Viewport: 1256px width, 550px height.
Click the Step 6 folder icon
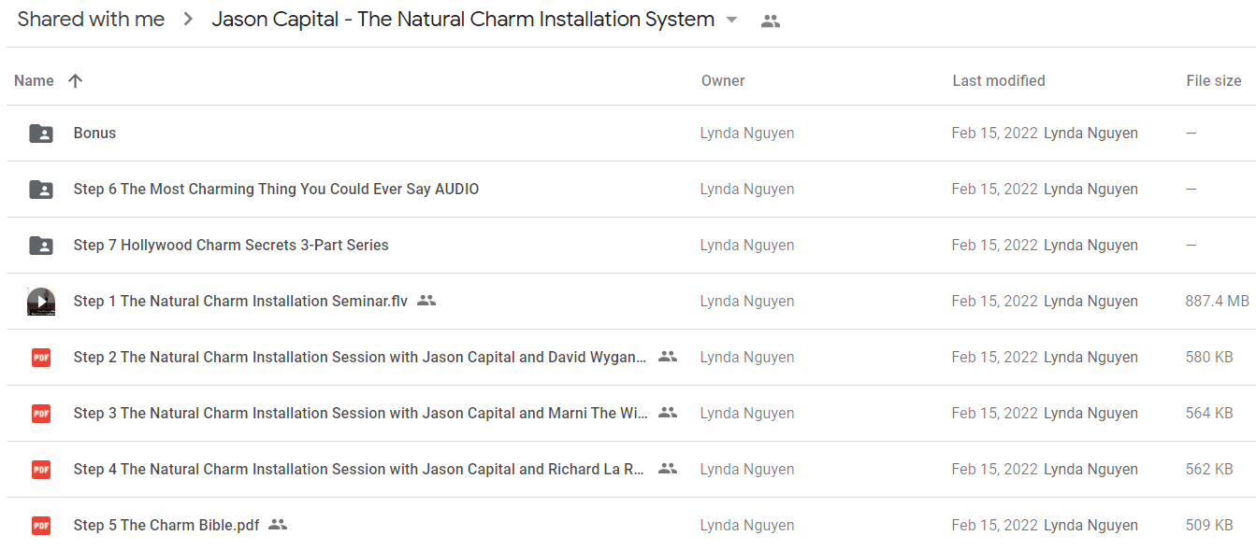click(x=41, y=190)
